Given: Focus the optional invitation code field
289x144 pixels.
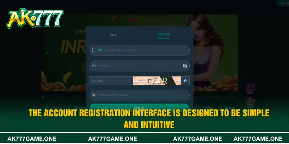Looking at the screenshot, I should pos(141,95).
